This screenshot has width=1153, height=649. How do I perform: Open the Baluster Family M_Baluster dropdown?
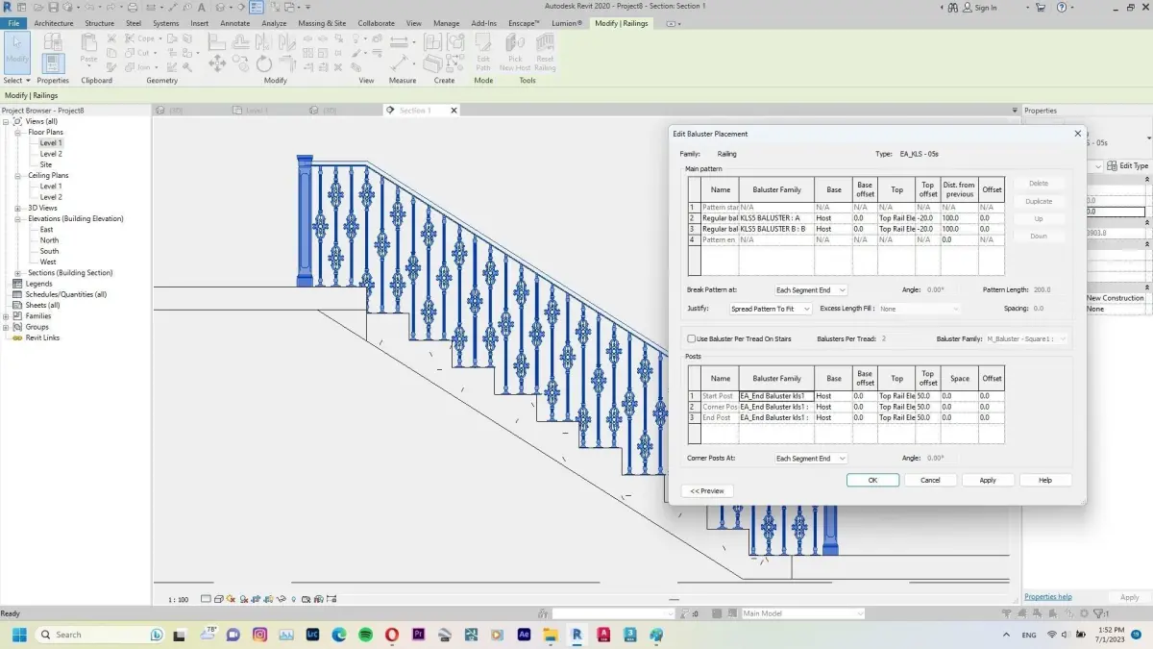(1026, 338)
